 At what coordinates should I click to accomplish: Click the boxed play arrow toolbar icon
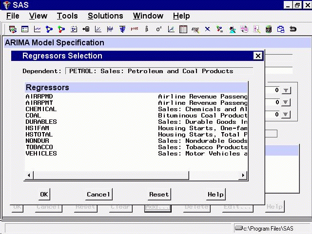point(74,29)
